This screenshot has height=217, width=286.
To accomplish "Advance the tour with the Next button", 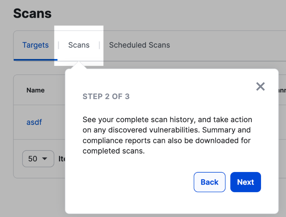I will click(x=246, y=182).
